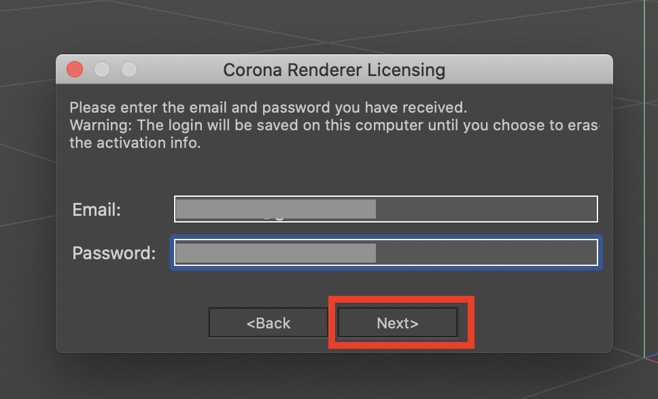Click the 'Please enter the email' instruction line

point(268,107)
